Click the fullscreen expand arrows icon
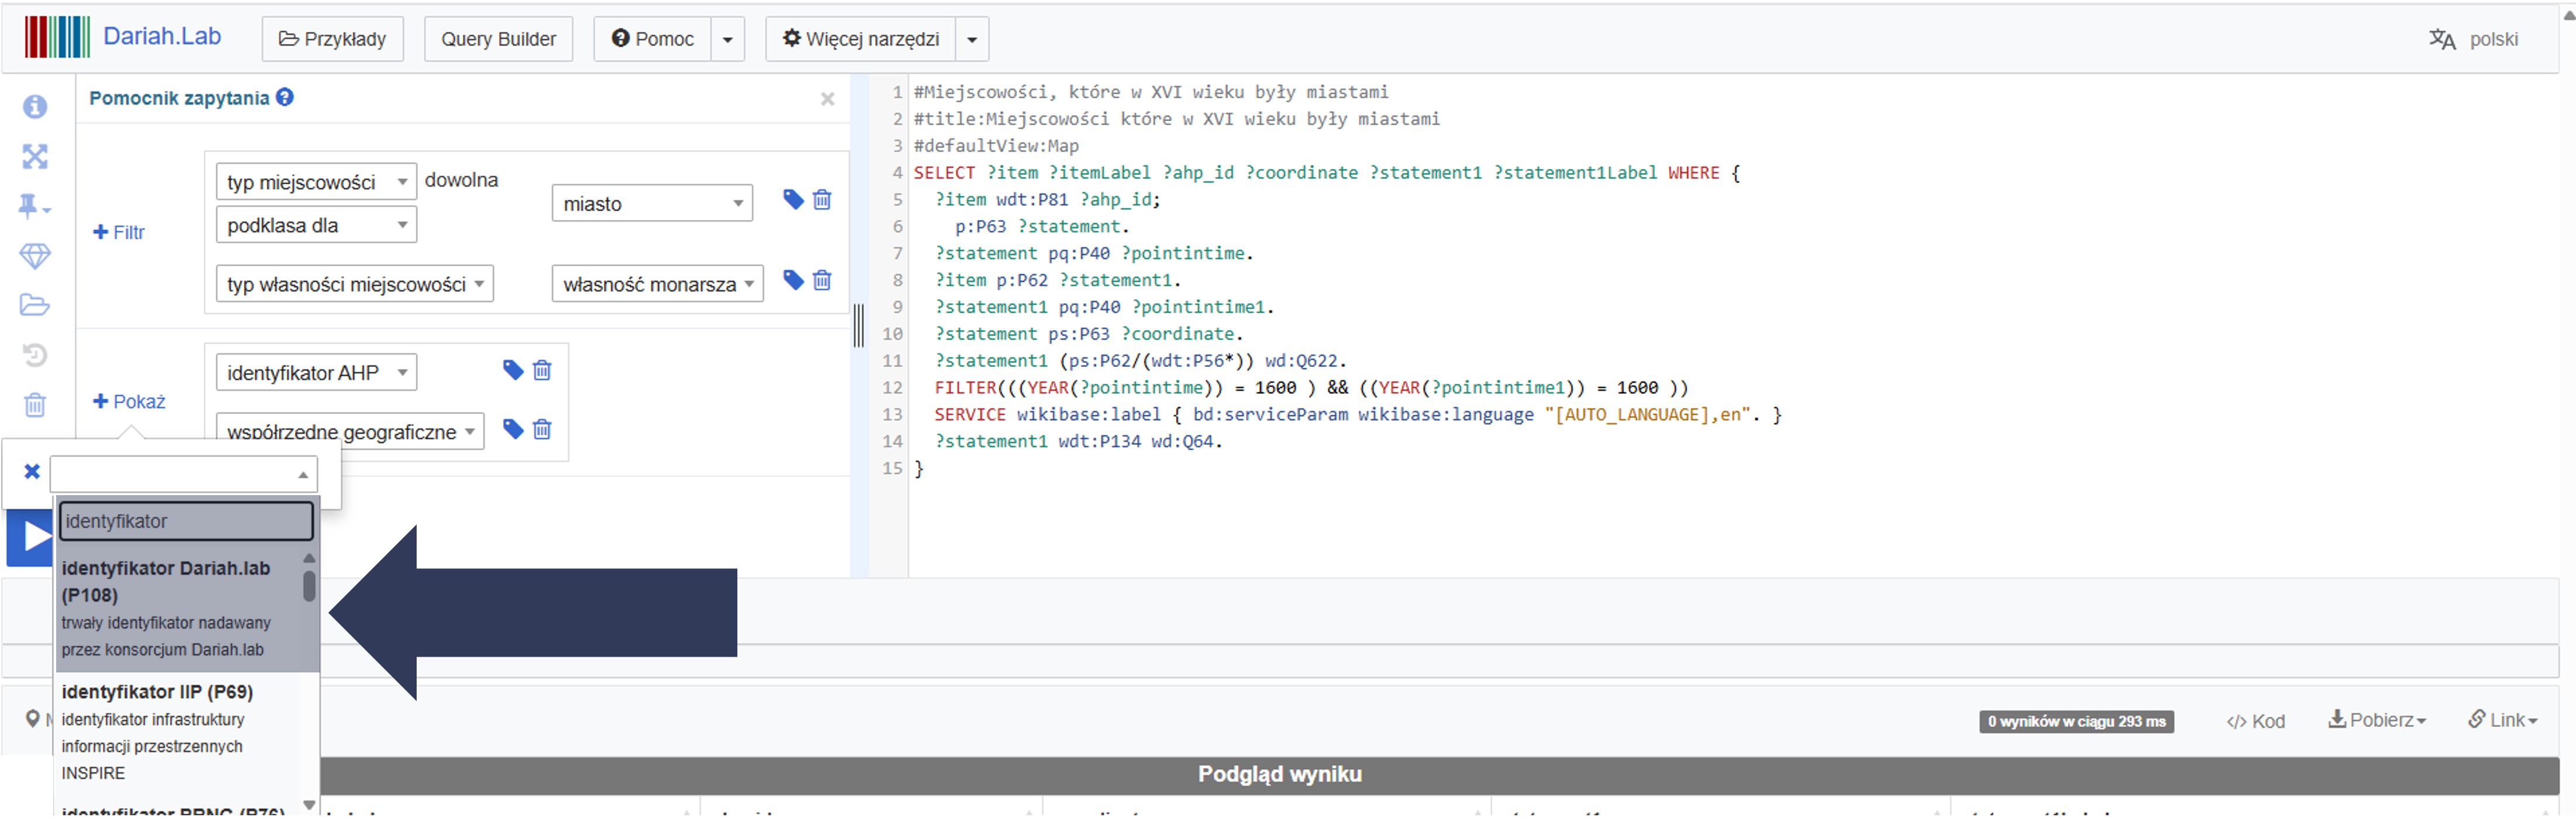This screenshot has height=817, width=2576. coord(35,156)
